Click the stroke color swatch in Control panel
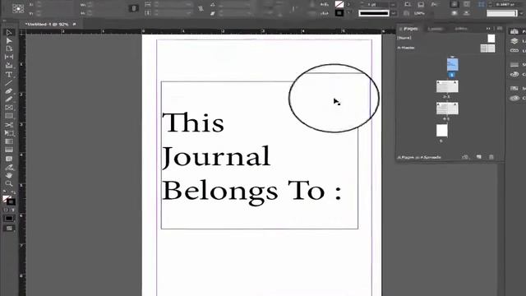 (x=339, y=13)
